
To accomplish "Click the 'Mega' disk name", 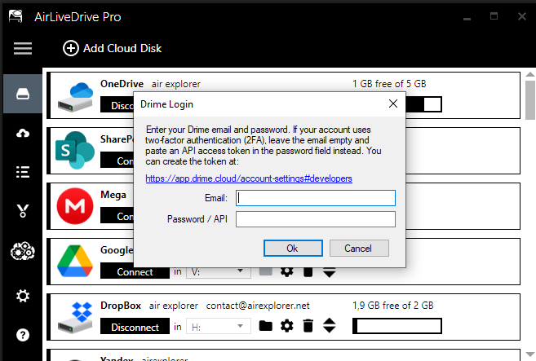I will [113, 195].
